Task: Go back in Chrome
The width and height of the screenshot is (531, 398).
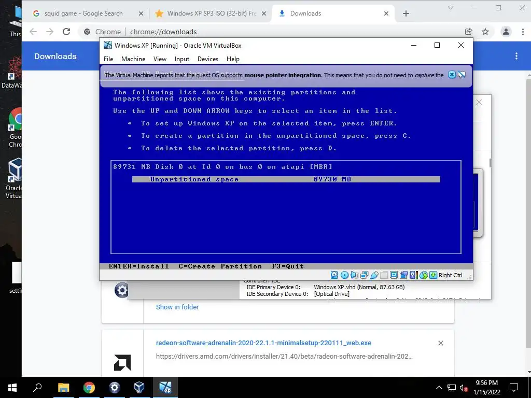Action: click(x=33, y=32)
